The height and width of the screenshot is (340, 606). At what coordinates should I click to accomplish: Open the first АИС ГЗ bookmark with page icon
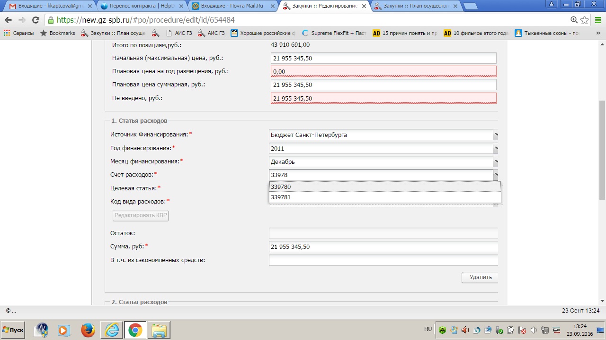179,33
